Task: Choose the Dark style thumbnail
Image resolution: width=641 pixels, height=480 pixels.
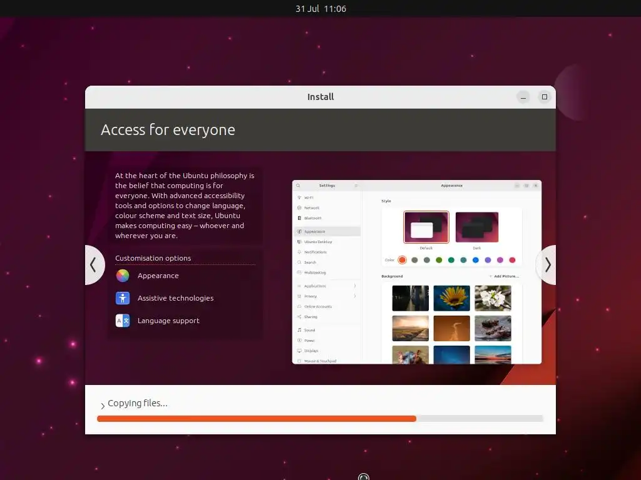Action: pos(476,227)
